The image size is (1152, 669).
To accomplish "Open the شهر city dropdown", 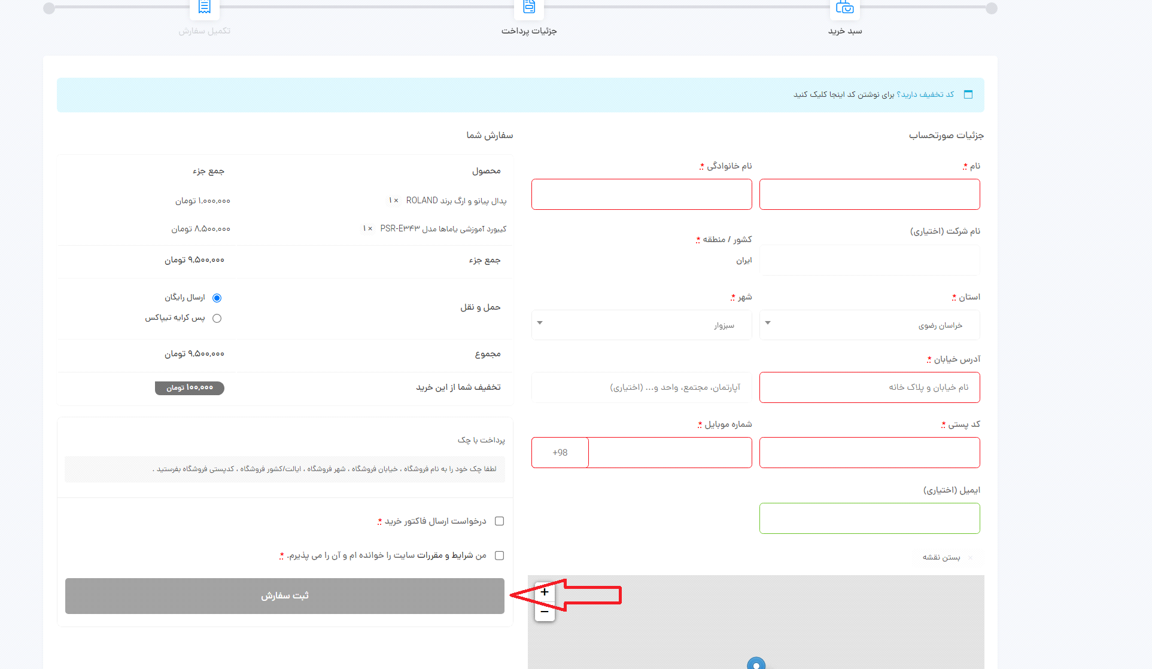I will (641, 325).
